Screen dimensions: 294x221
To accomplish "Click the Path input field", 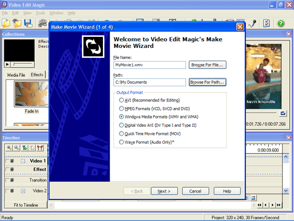I will click(150, 82).
